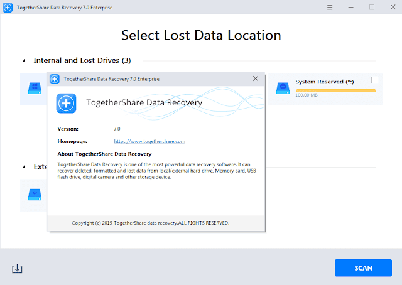
Task: Click the 'About TogetherShare Data Recovery' heading
Action: 104,154
